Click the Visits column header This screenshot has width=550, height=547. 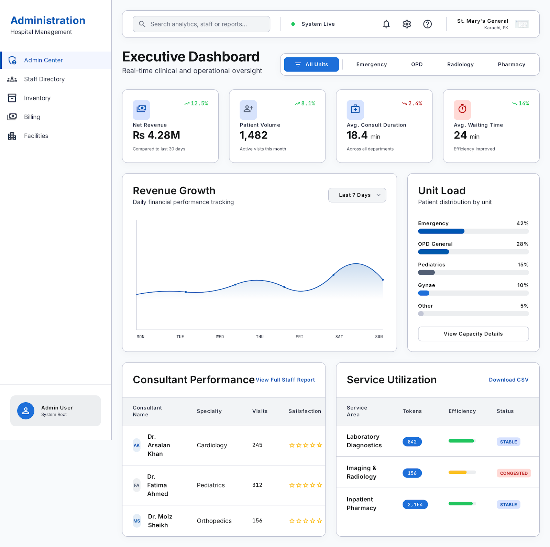pyautogui.click(x=260, y=411)
